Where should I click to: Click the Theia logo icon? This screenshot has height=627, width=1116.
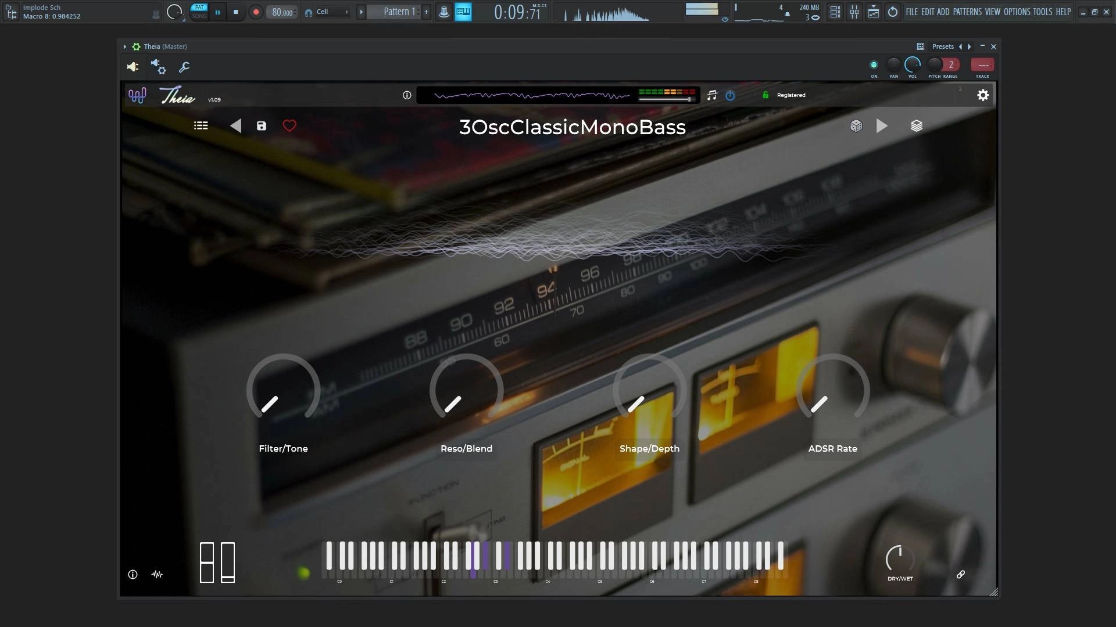tap(137, 95)
